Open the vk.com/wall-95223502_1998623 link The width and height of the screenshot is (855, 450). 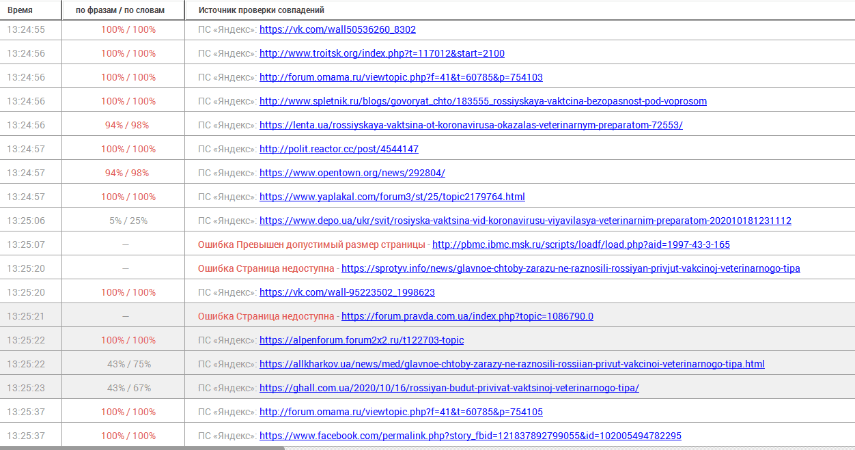[347, 292]
